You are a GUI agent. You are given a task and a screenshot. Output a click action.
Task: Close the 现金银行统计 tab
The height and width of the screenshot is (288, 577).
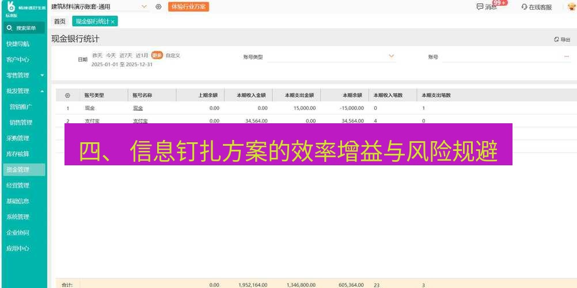click(113, 22)
